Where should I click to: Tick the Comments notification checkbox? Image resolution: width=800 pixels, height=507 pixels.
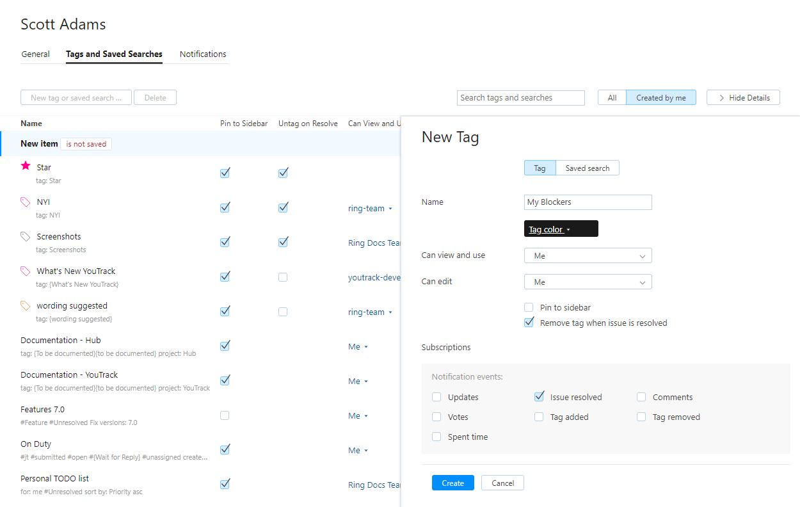pos(641,397)
